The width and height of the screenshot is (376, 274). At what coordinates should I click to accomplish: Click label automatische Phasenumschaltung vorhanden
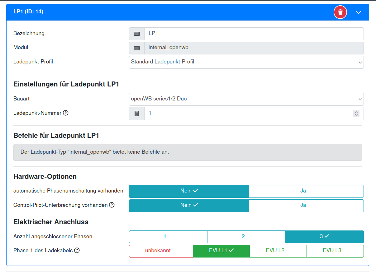(68, 191)
